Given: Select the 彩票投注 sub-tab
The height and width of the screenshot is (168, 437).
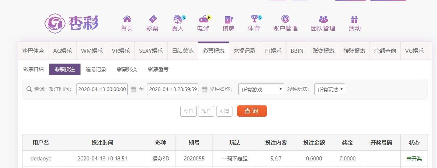Looking at the screenshot, I should [65, 69].
